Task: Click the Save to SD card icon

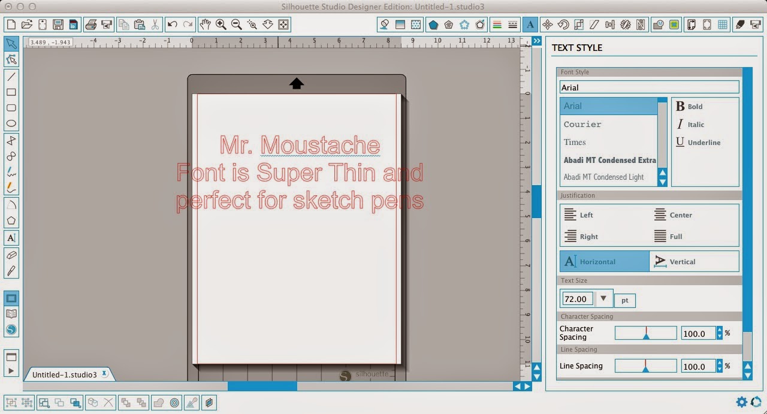Action: tap(73, 25)
